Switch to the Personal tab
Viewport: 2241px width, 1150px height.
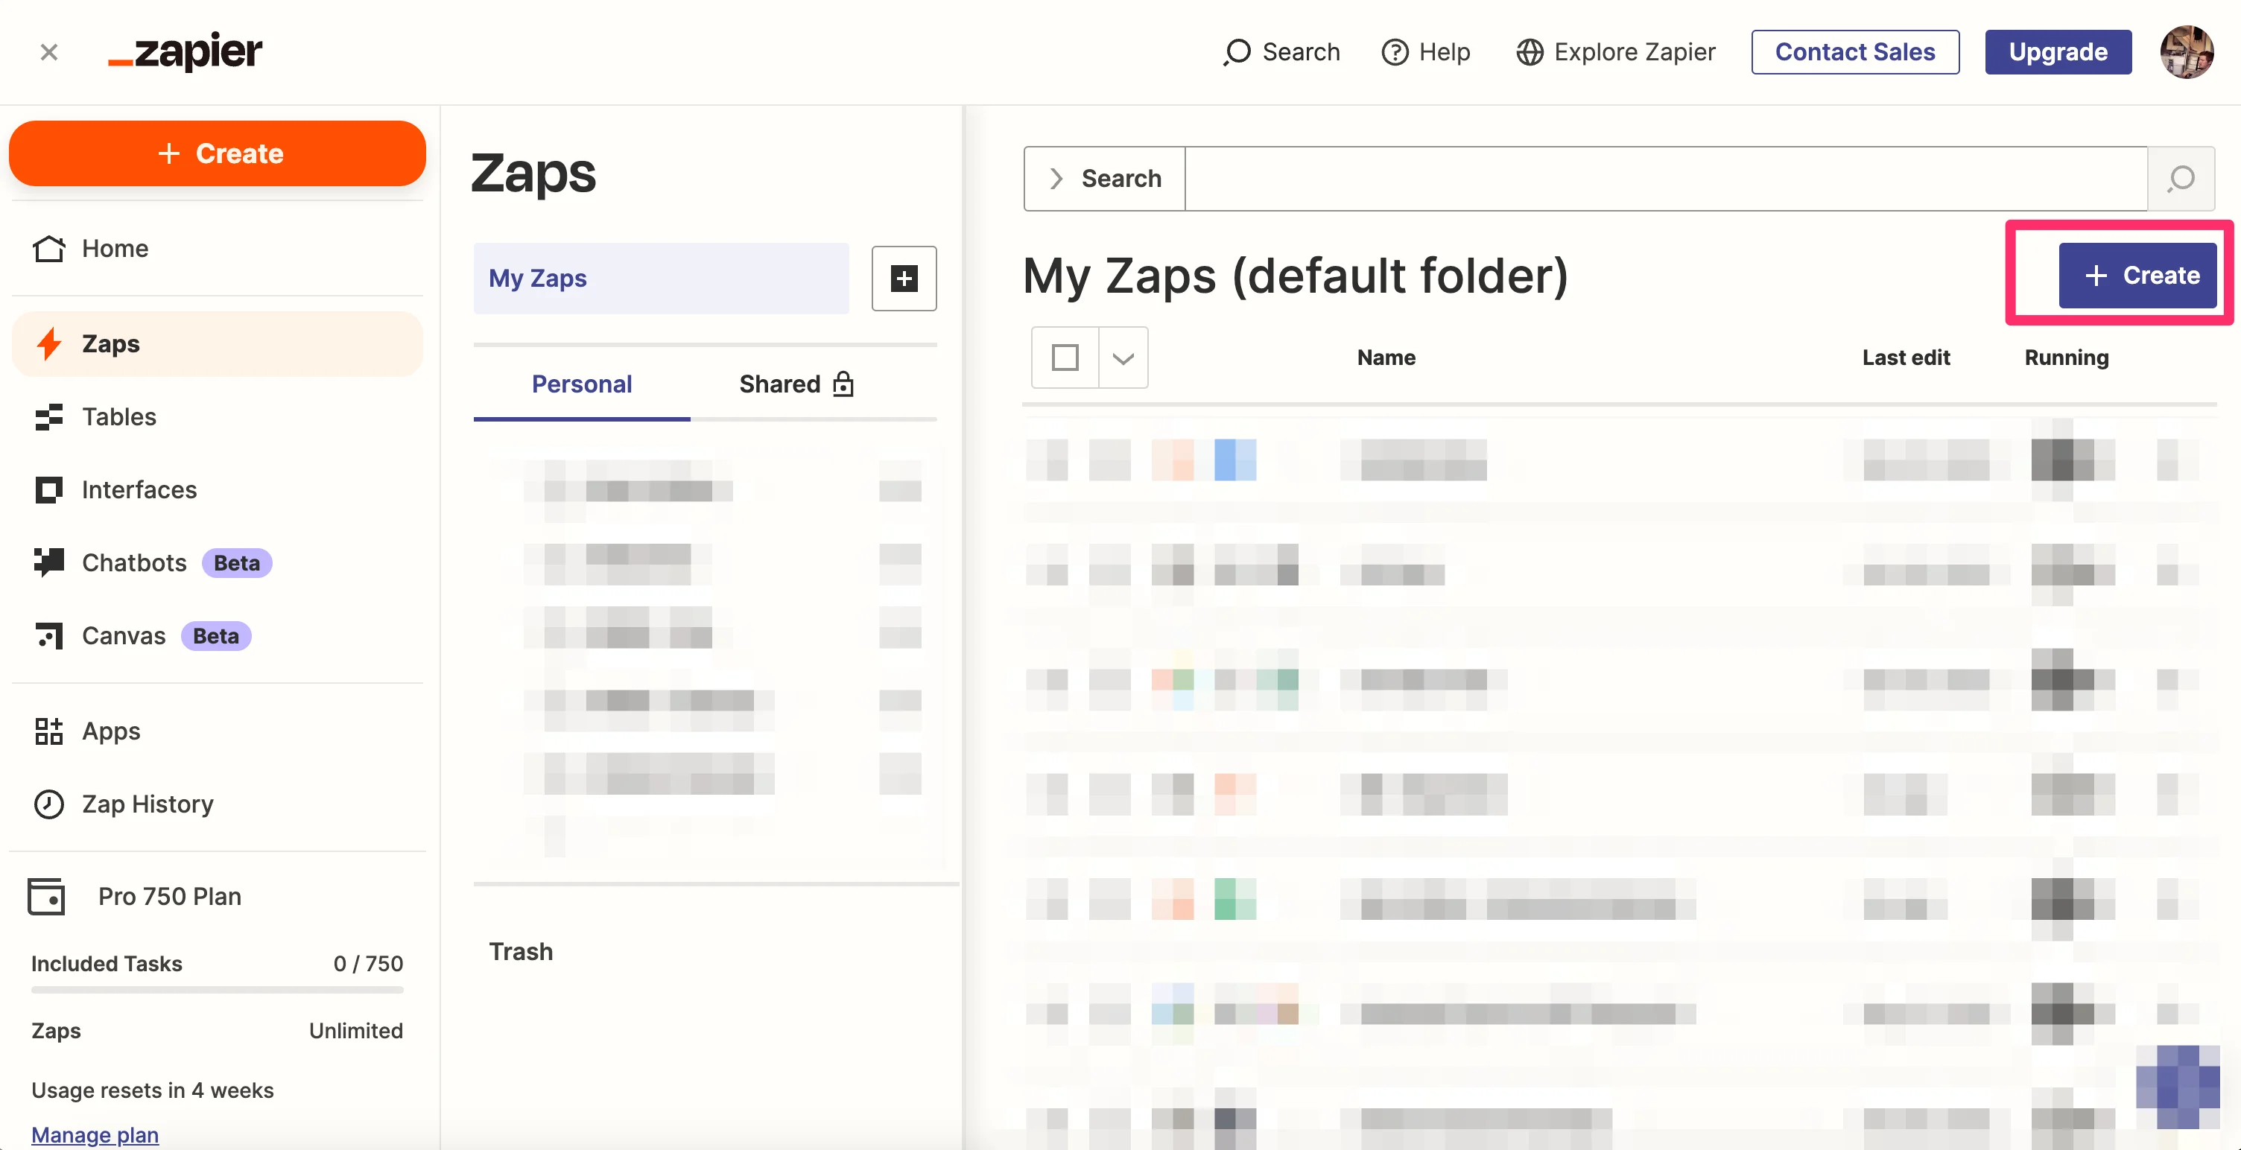pos(581,384)
